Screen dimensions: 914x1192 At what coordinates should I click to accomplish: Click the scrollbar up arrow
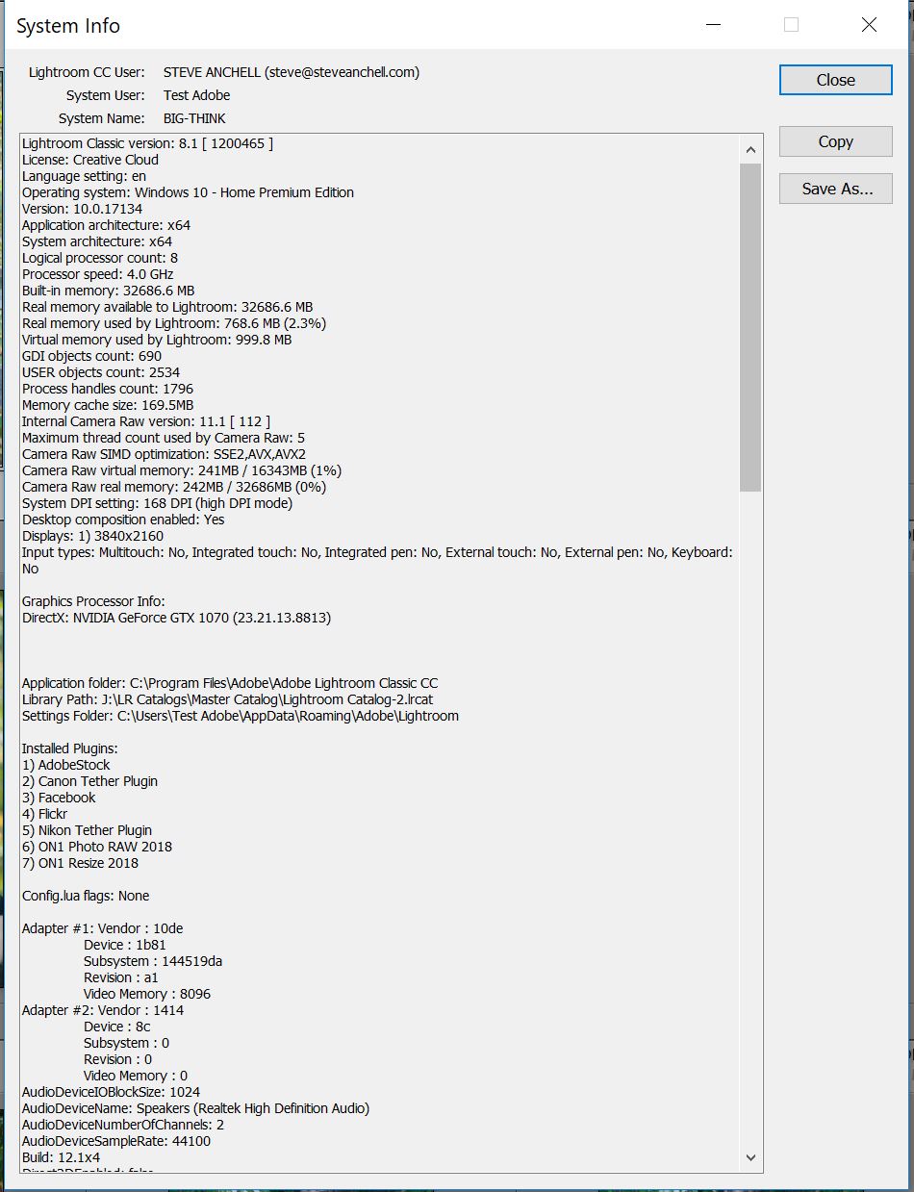click(x=750, y=149)
